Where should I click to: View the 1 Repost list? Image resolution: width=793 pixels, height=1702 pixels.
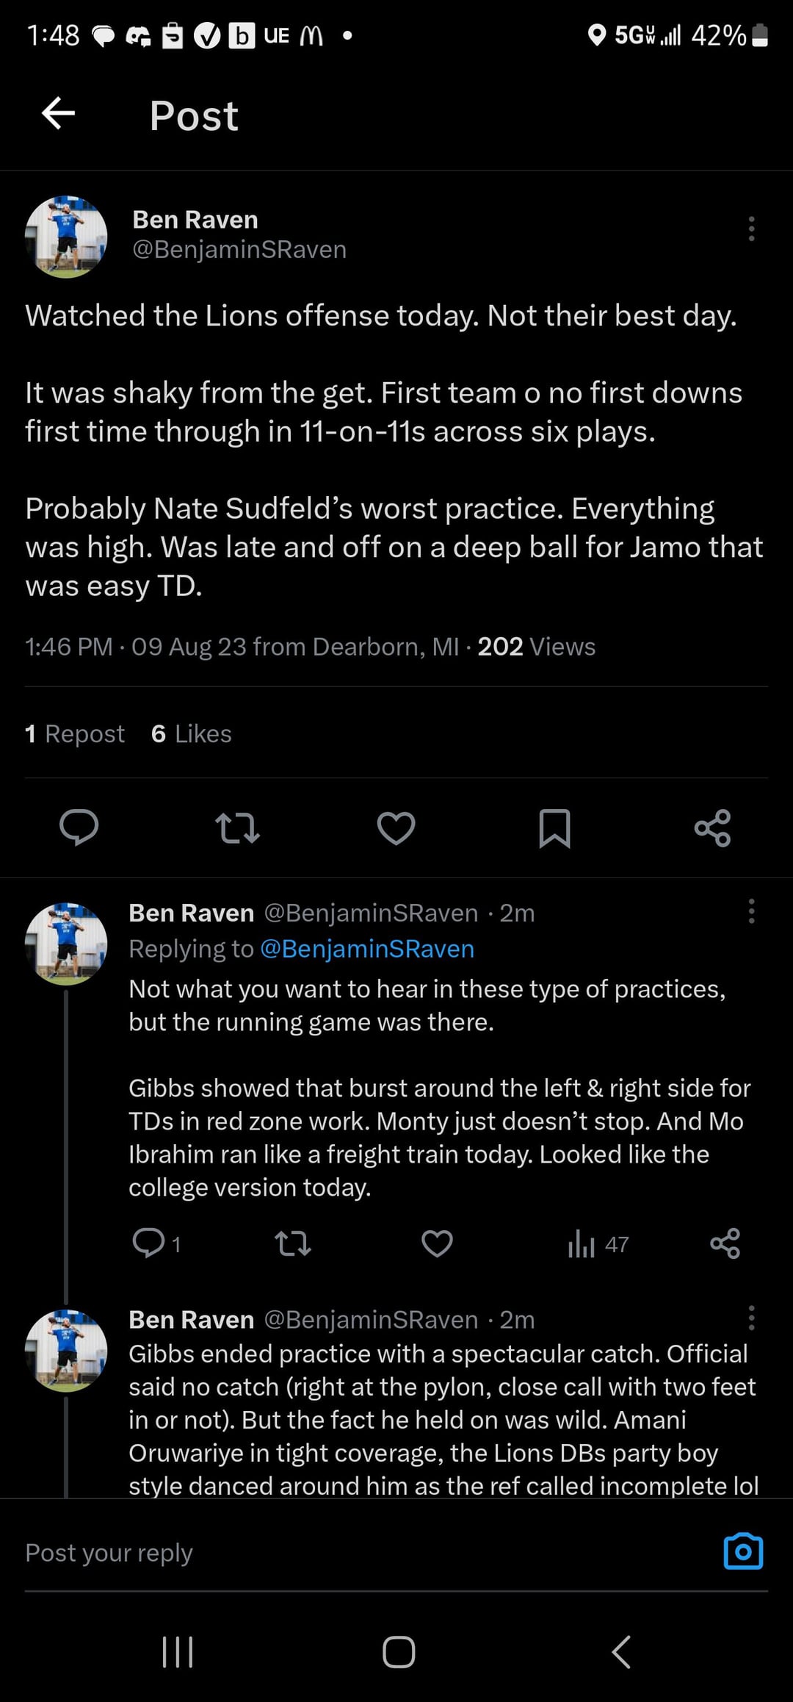click(75, 733)
